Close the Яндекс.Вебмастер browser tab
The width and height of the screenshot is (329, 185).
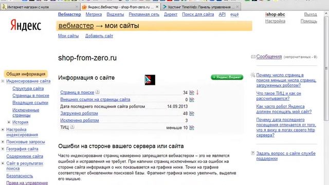(x=157, y=7)
